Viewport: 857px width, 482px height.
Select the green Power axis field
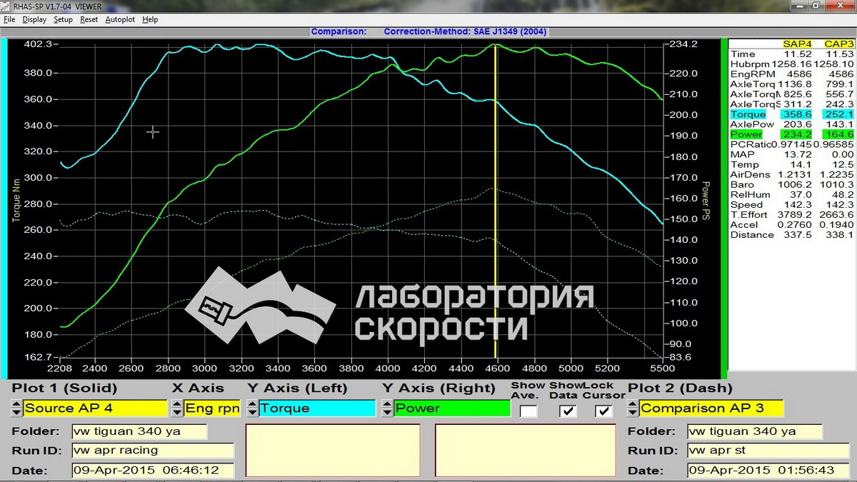[x=452, y=408]
